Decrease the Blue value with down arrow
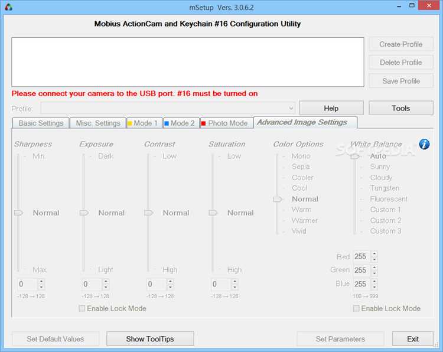Screen dimensions: 443x352 click(x=374, y=287)
